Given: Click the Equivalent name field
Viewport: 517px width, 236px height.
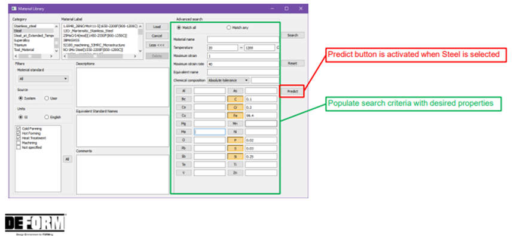Looking at the screenshot, I should tap(243, 72).
